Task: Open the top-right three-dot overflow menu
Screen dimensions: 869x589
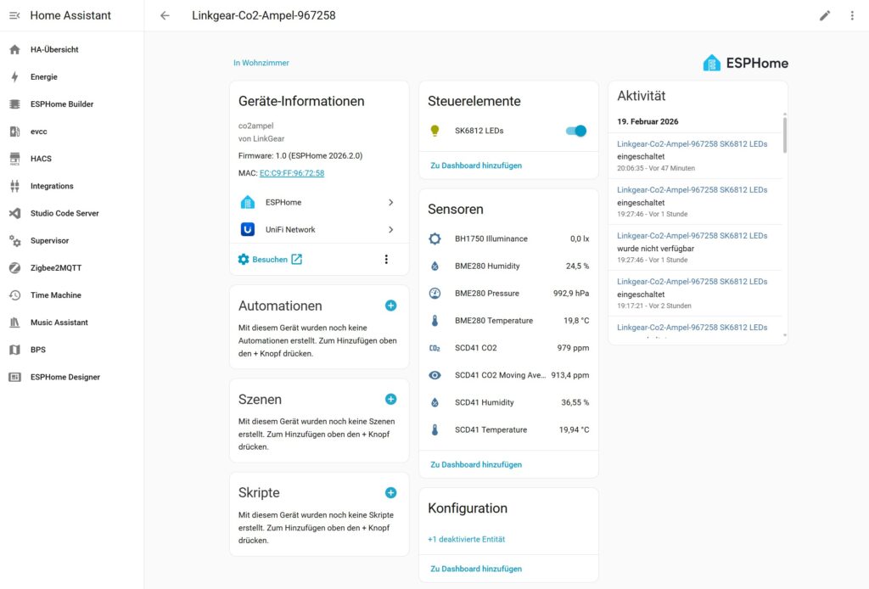Action: [x=852, y=15]
